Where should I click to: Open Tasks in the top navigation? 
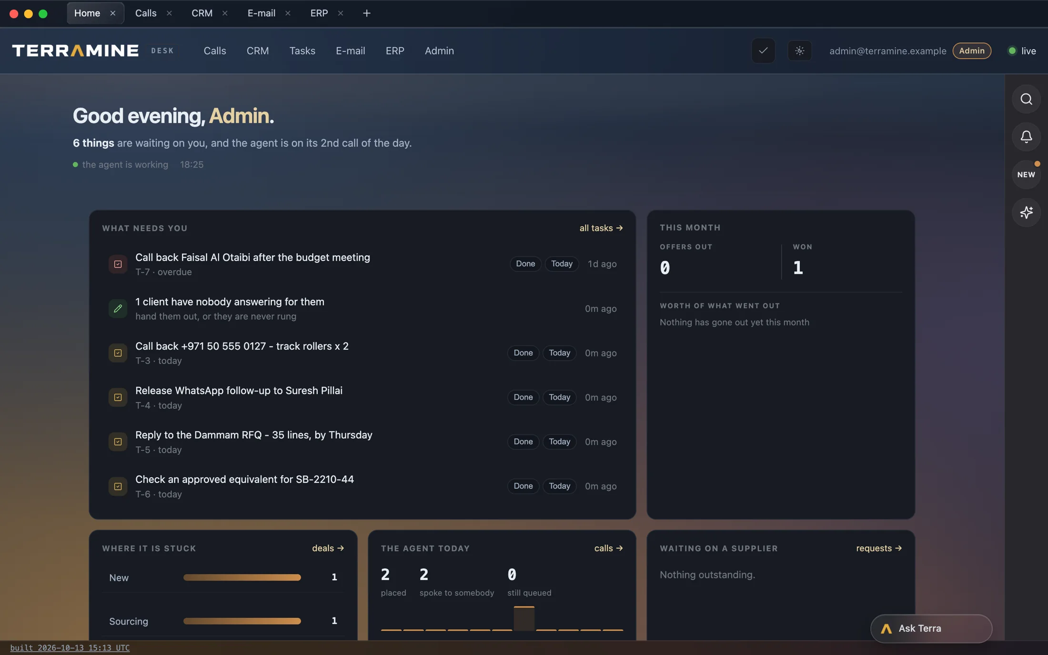tap(302, 50)
